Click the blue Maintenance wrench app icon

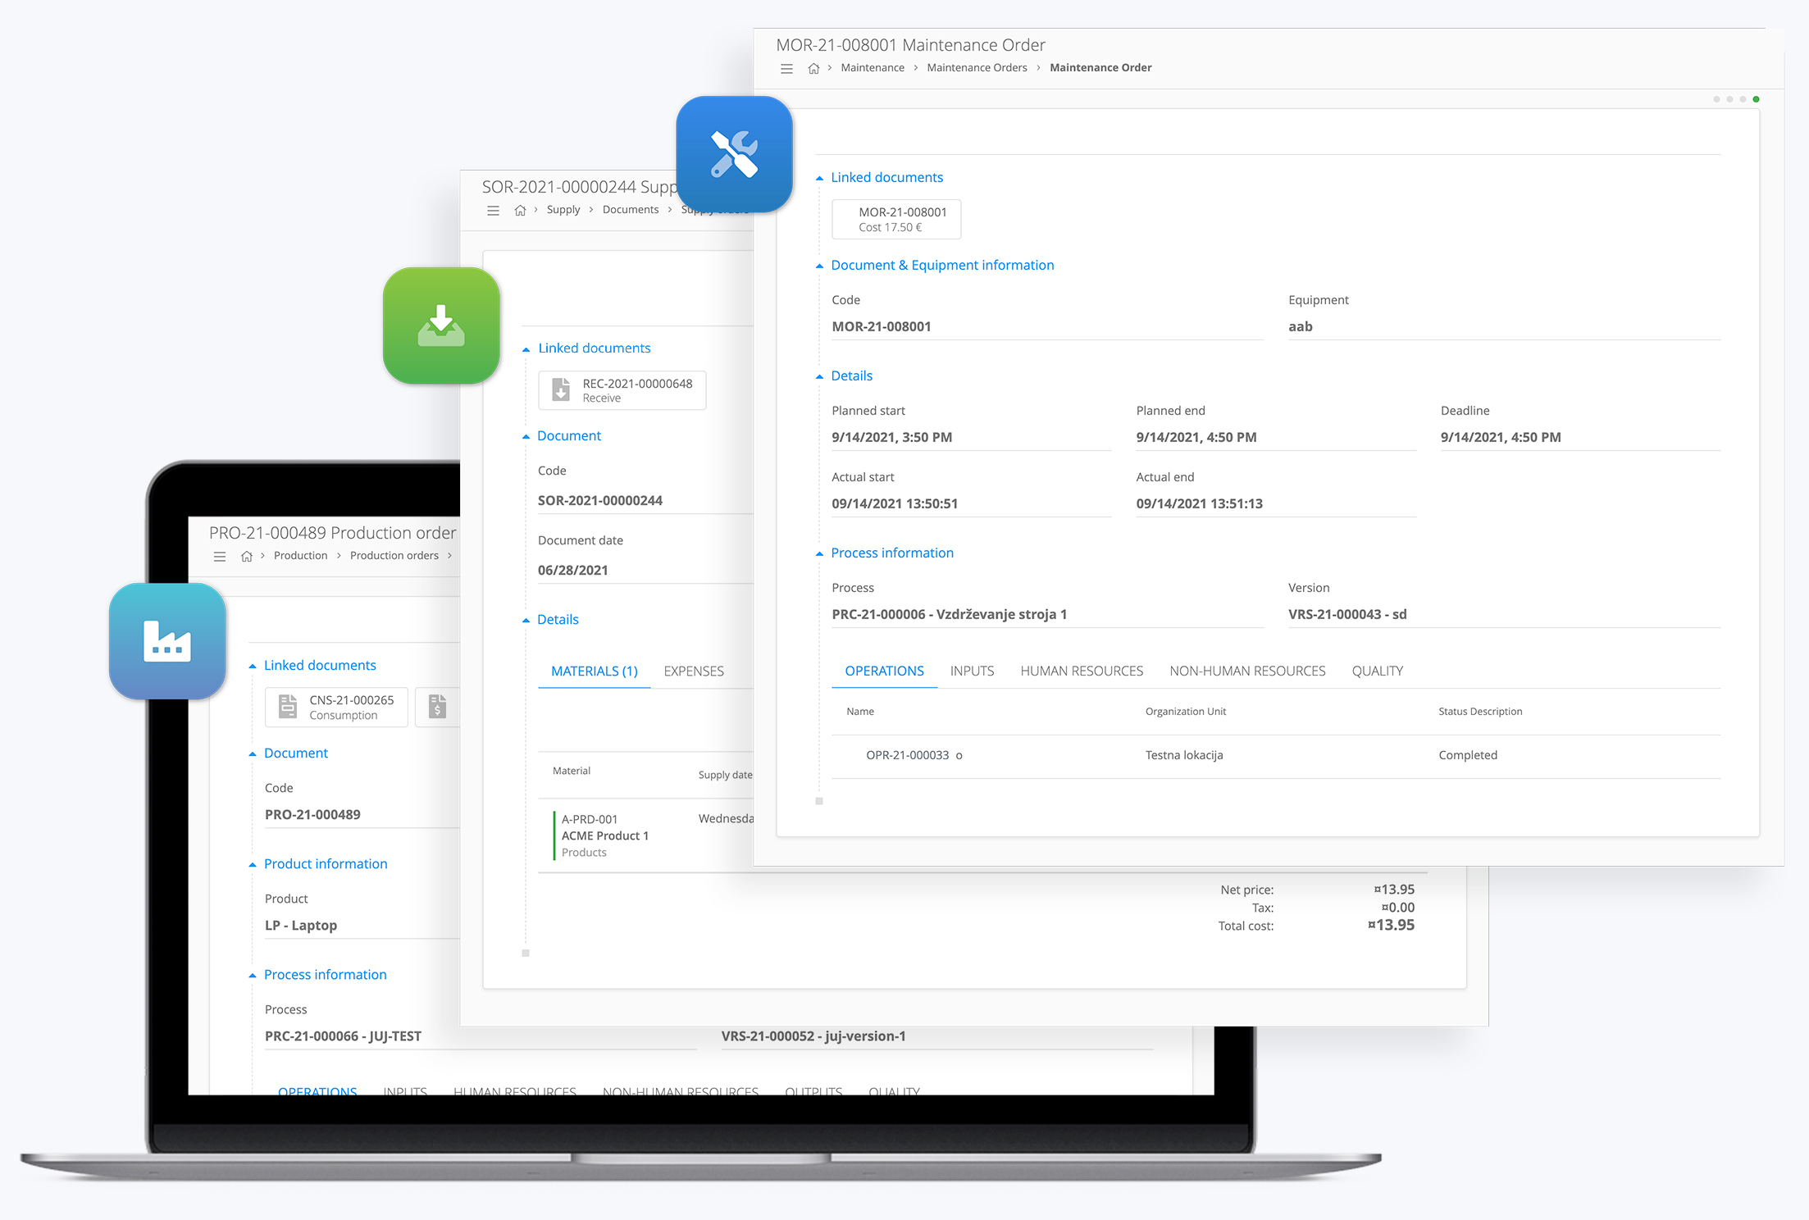[734, 154]
